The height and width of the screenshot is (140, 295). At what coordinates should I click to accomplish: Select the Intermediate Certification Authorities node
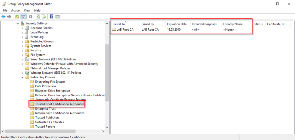60,113
